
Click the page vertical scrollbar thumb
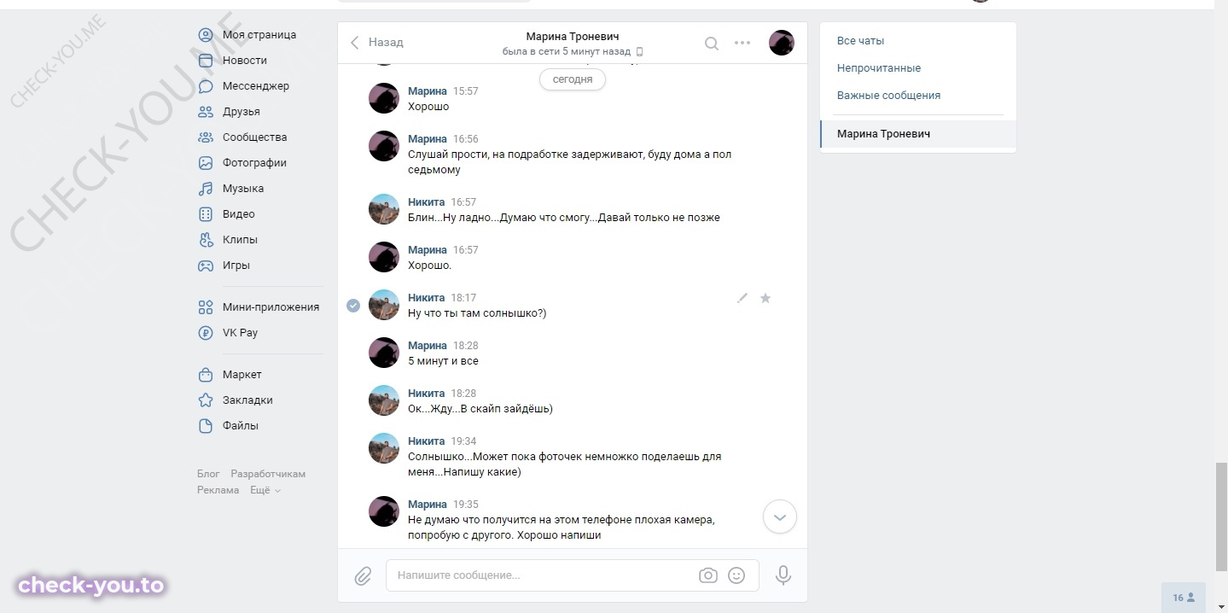click(x=1221, y=517)
